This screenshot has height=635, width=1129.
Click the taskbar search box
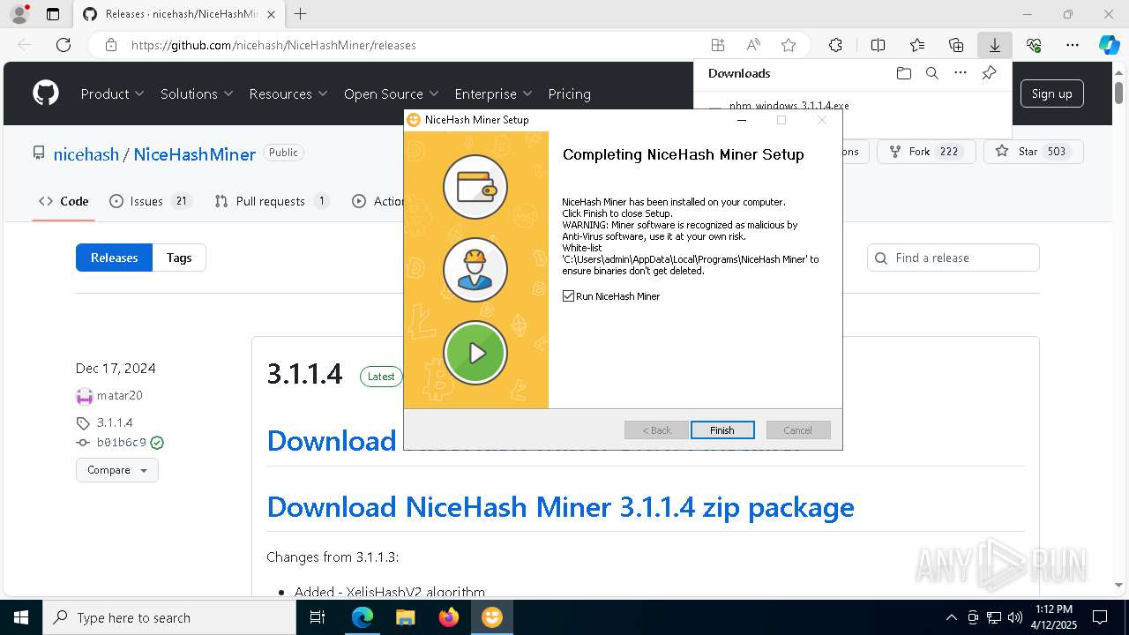click(169, 617)
